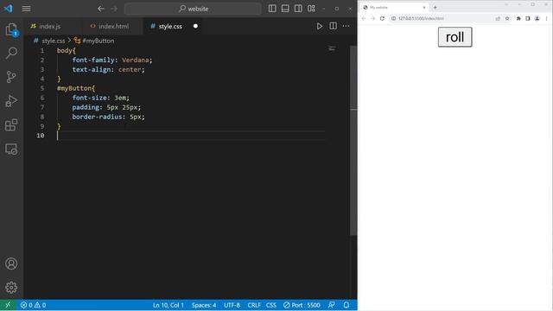Open the browser extensions puzzle icon

pos(518,18)
